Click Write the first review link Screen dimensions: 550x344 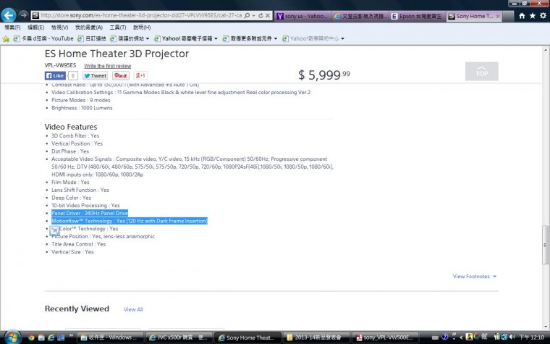[x=107, y=66]
